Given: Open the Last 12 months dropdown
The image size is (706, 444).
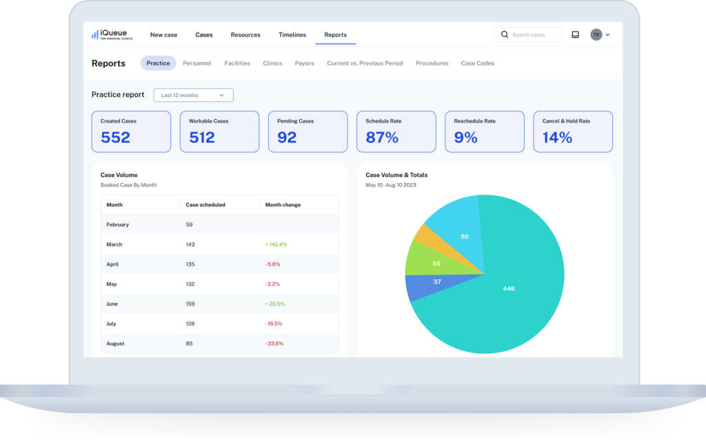Looking at the screenshot, I should pyautogui.click(x=193, y=95).
